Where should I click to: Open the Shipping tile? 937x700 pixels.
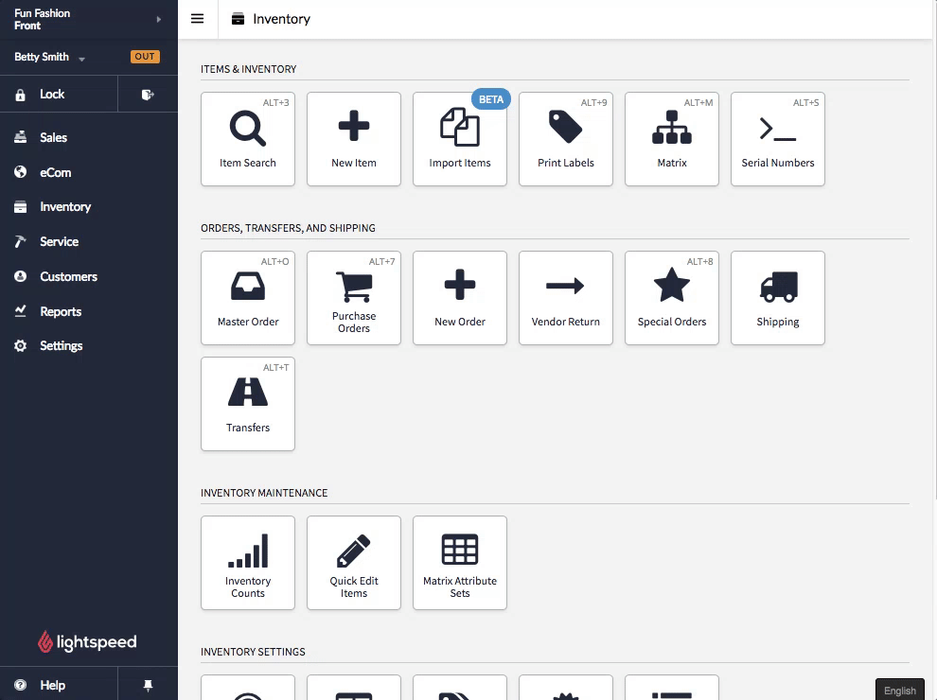click(777, 297)
